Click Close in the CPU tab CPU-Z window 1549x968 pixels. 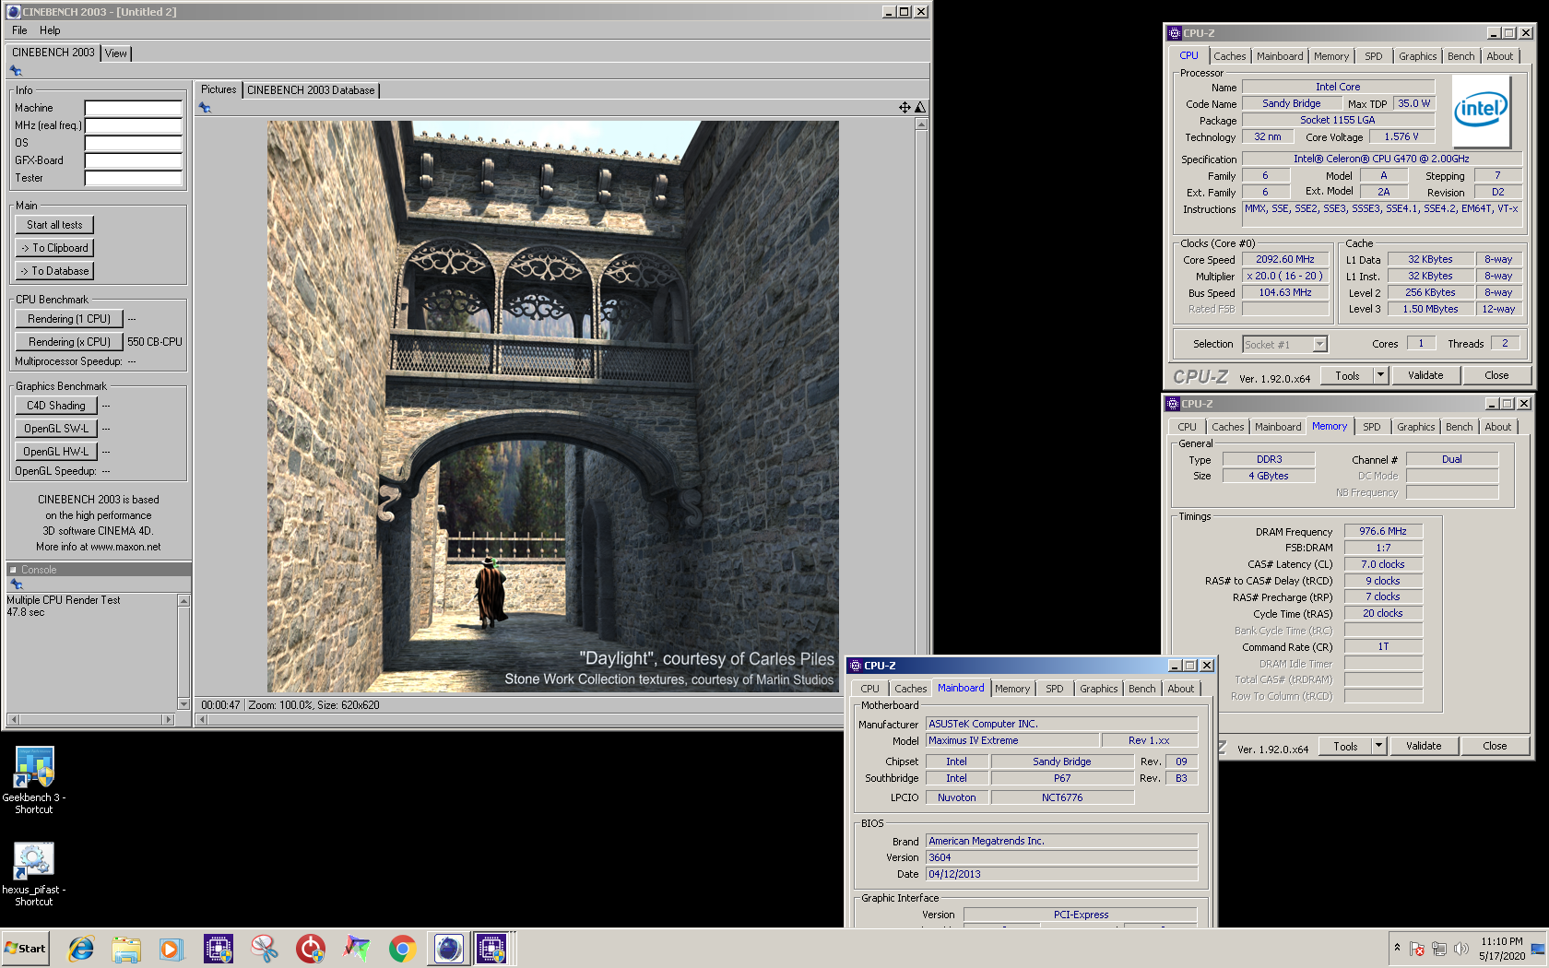tap(1496, 375)
